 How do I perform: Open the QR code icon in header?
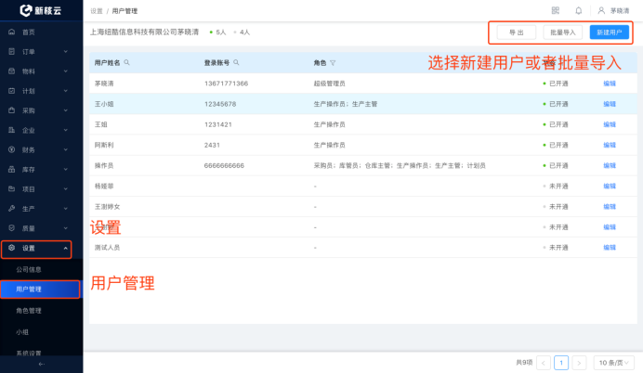tap(556, 10)
